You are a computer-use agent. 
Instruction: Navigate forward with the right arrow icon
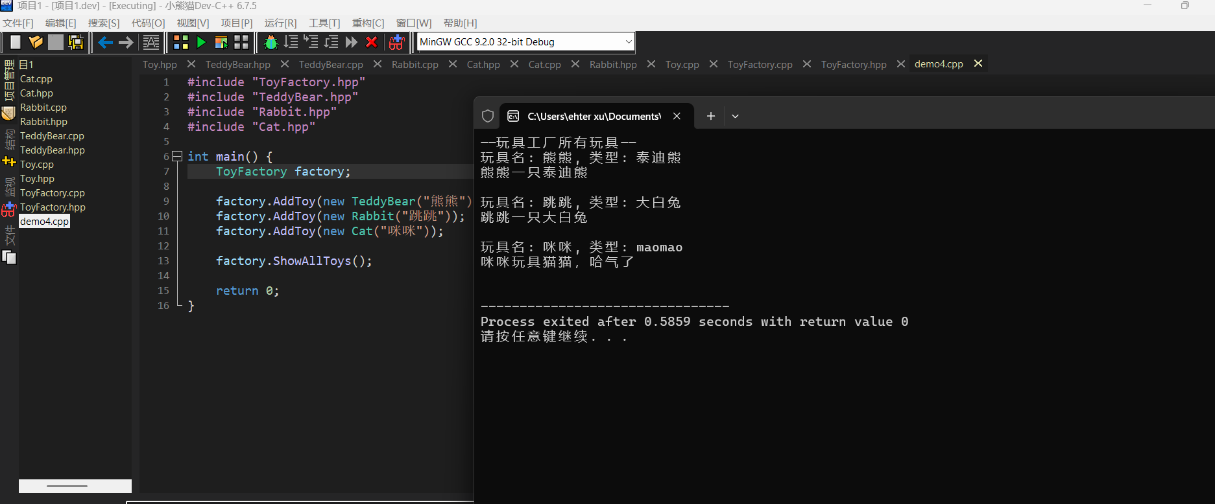pyautogui.click(x=126, y=42)
